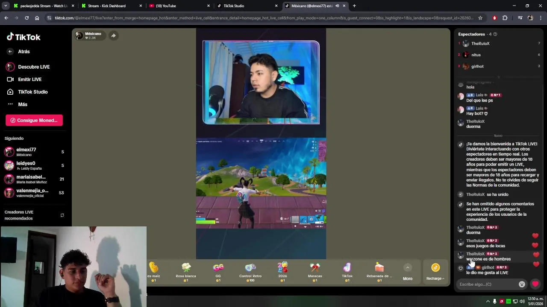547x307 pixels.
Task: Open tab search dropdown in browser
Action: point(6,6)
